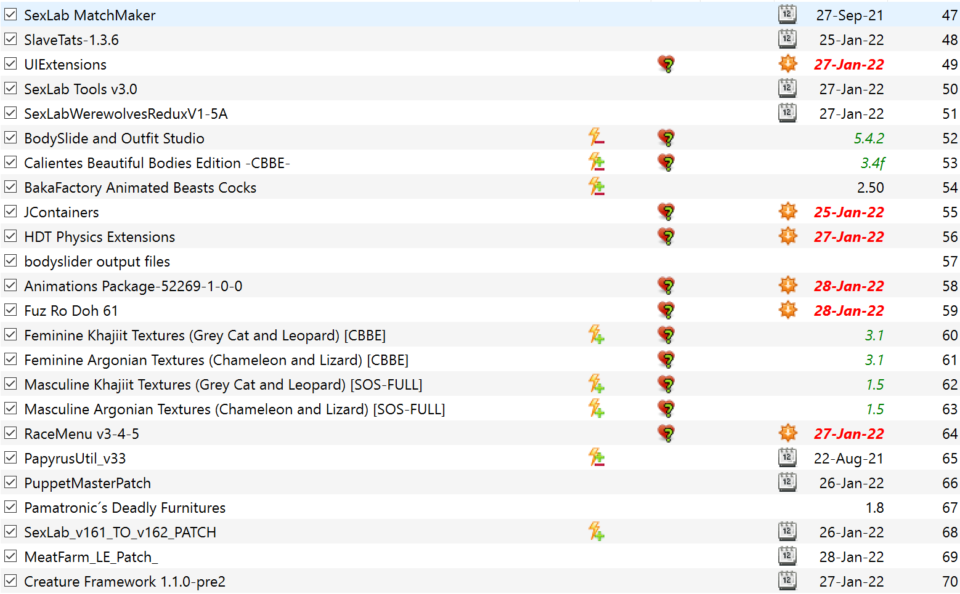The image size is (960, 594).
Task: Click the conflict icon on Masculine Khajiit Textures row
Action: (x=596, y=383)
